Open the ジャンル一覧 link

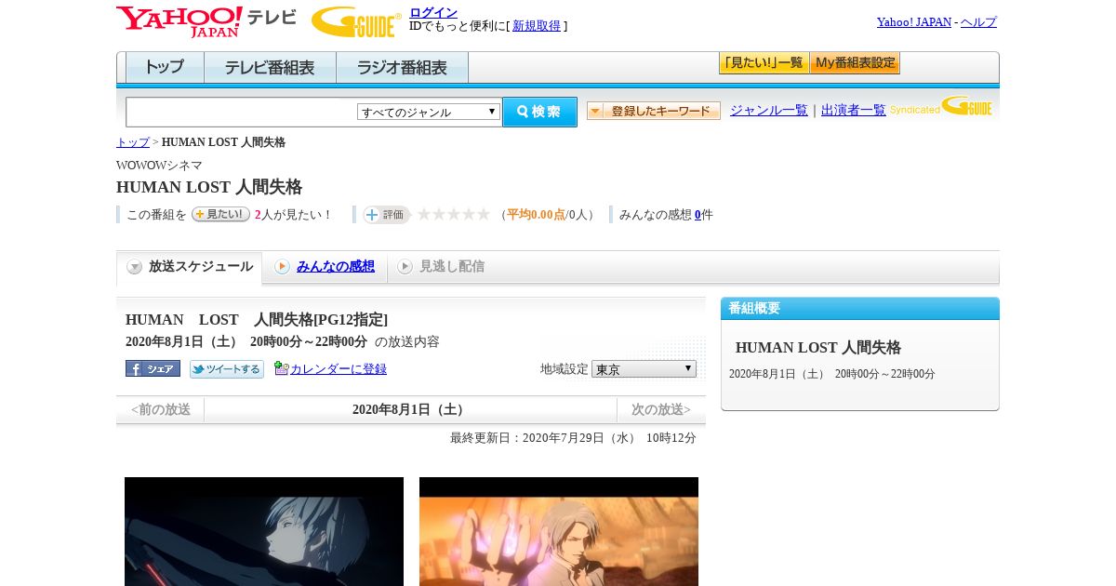[x=769, y=111]
